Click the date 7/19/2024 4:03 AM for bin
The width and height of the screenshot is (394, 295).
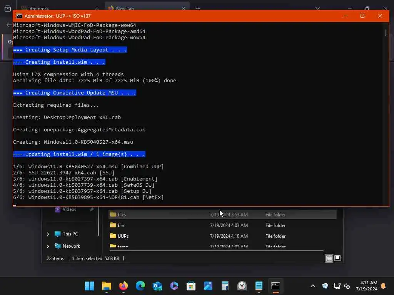pyautogui.click(x=229, y=225)
